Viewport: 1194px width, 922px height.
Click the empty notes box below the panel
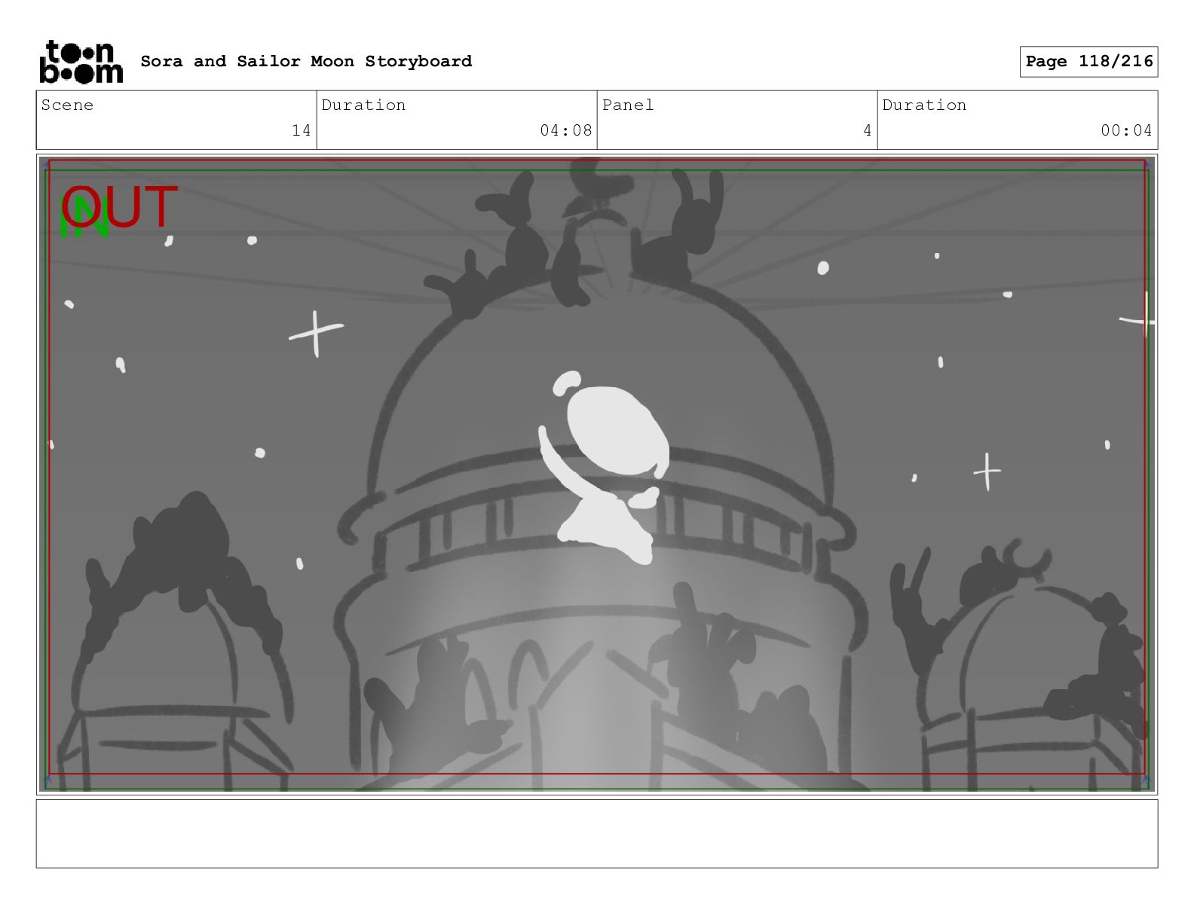point(597,834)
